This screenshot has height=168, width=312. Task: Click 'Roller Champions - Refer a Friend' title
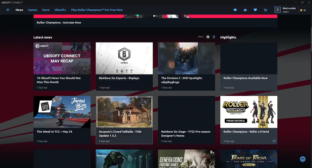point(246,132)
